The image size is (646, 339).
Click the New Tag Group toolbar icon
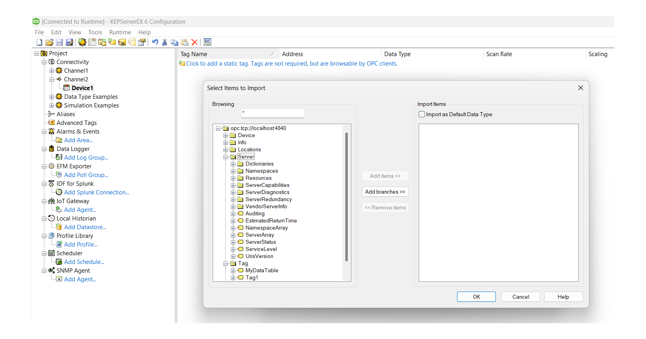tap(102, 42)
